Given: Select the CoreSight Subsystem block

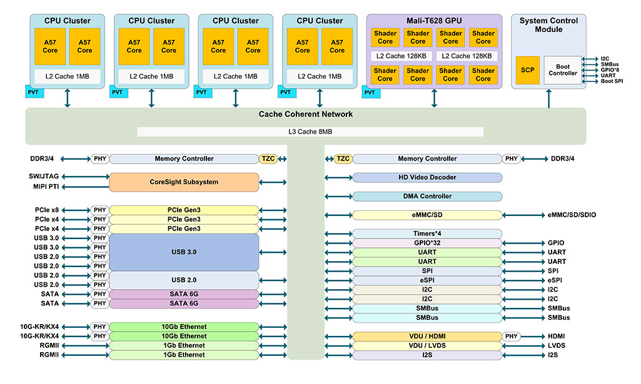Looking at the screenshot, I should coord(184,182).
